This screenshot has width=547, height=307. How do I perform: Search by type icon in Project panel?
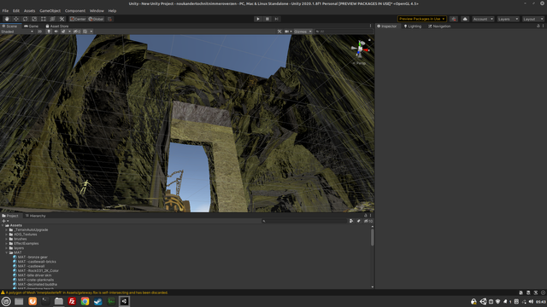tap(351, 221)
